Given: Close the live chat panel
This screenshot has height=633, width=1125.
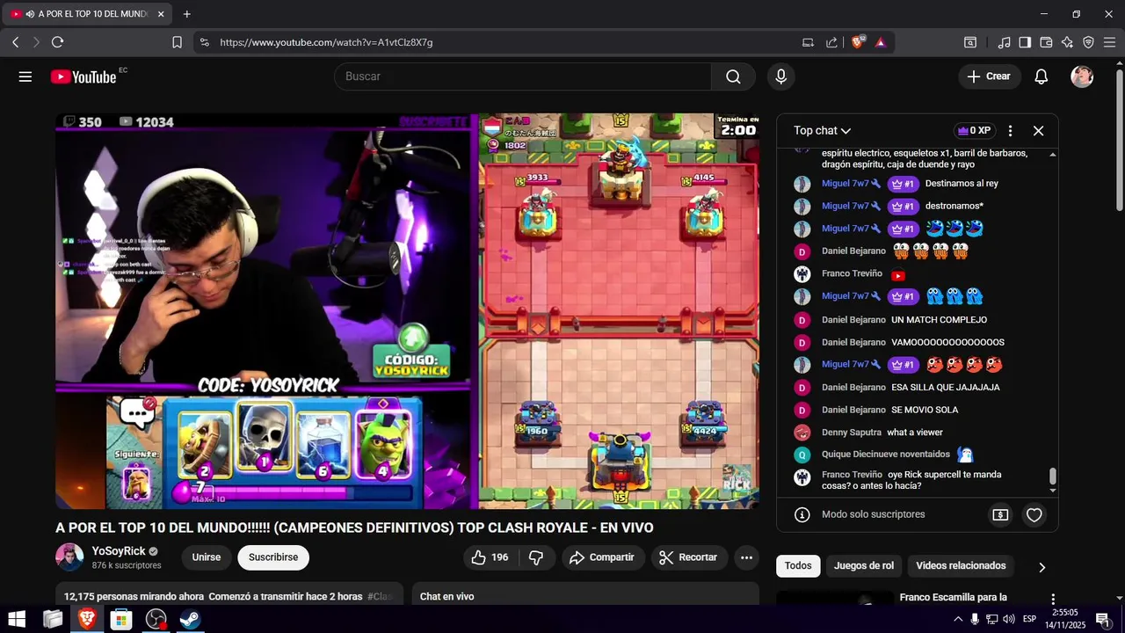Looking at the screenshot, I should (1038, 130).
